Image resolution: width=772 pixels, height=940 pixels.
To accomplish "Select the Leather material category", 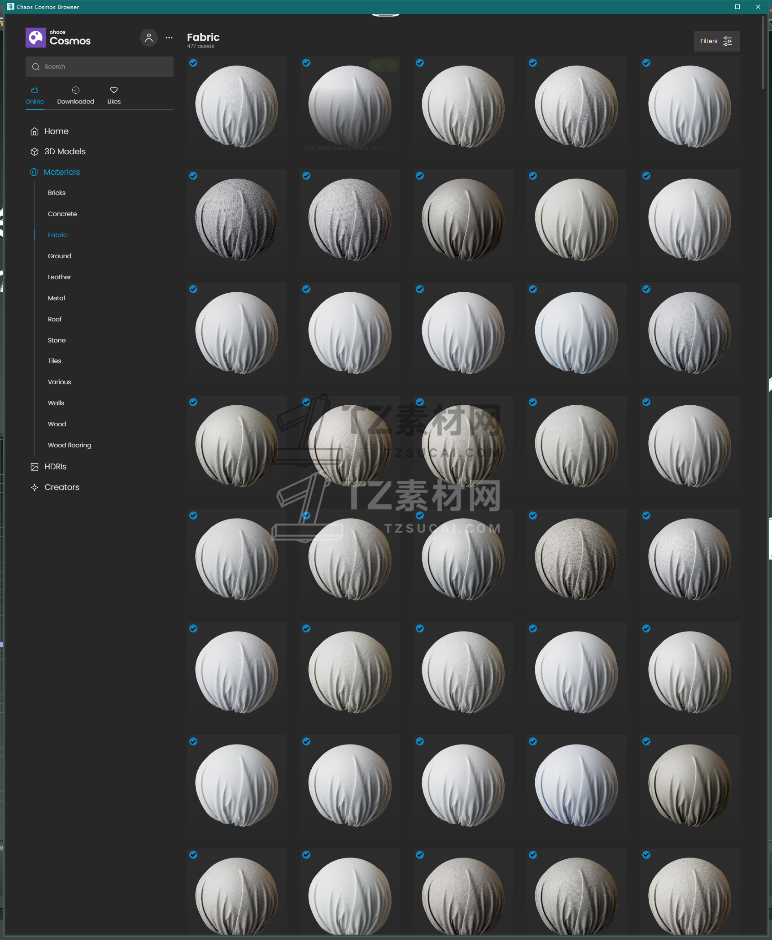I will (60, 277).
